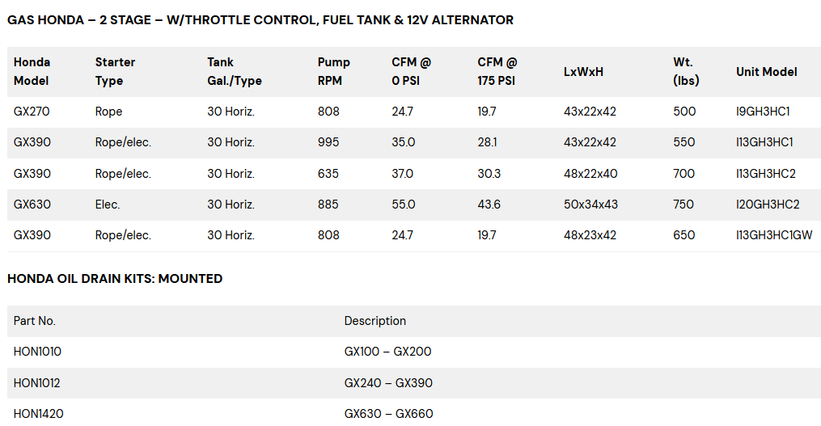The width and height of the screenshot is (821, 426).
Task: Click the I20GH3HC2 unit model
Action: 767,205
